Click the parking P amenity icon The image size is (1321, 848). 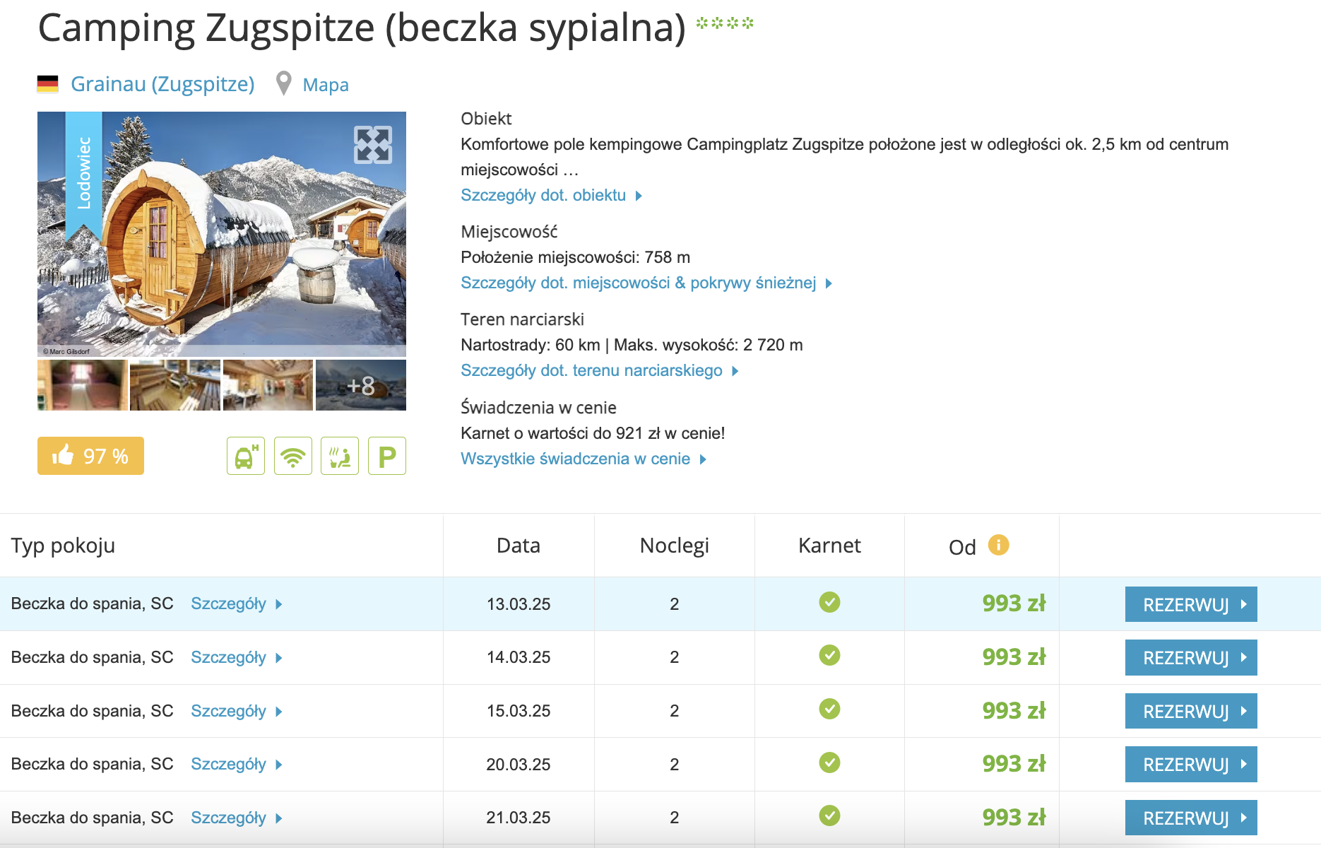pyautogui.click(x=387, y=456)
